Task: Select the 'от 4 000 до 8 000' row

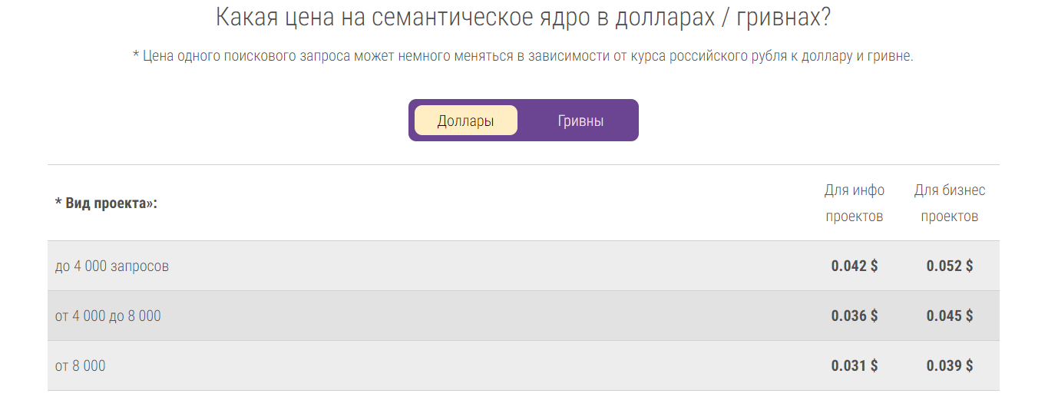Action: point(523,316)
